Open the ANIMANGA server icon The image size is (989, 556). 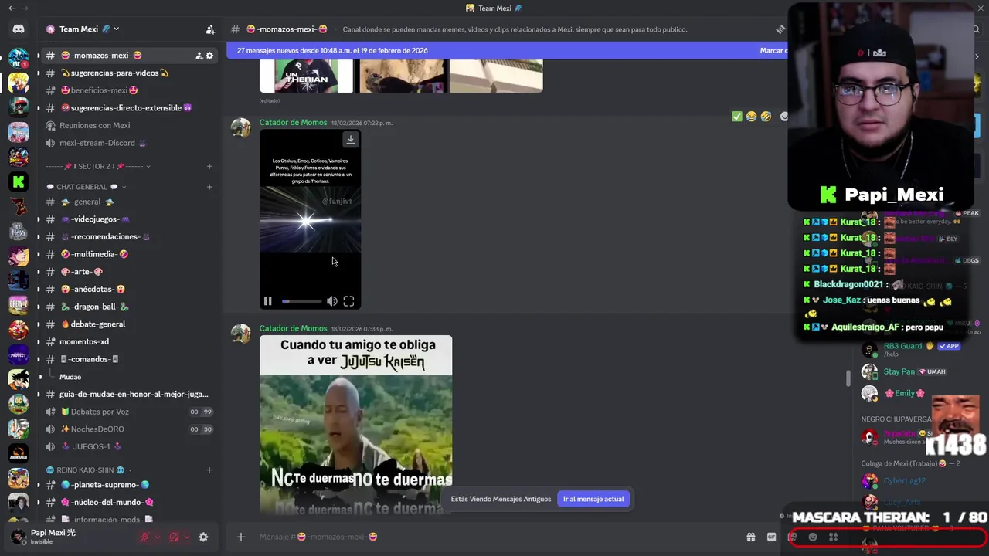[19, 454]
